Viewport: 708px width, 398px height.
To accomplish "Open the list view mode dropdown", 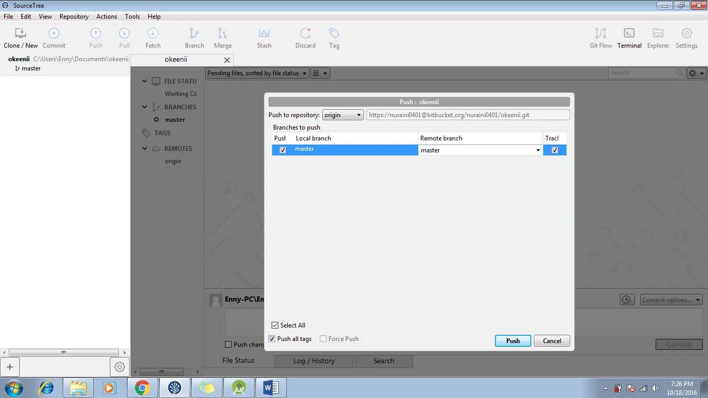I will click(320, 73).
